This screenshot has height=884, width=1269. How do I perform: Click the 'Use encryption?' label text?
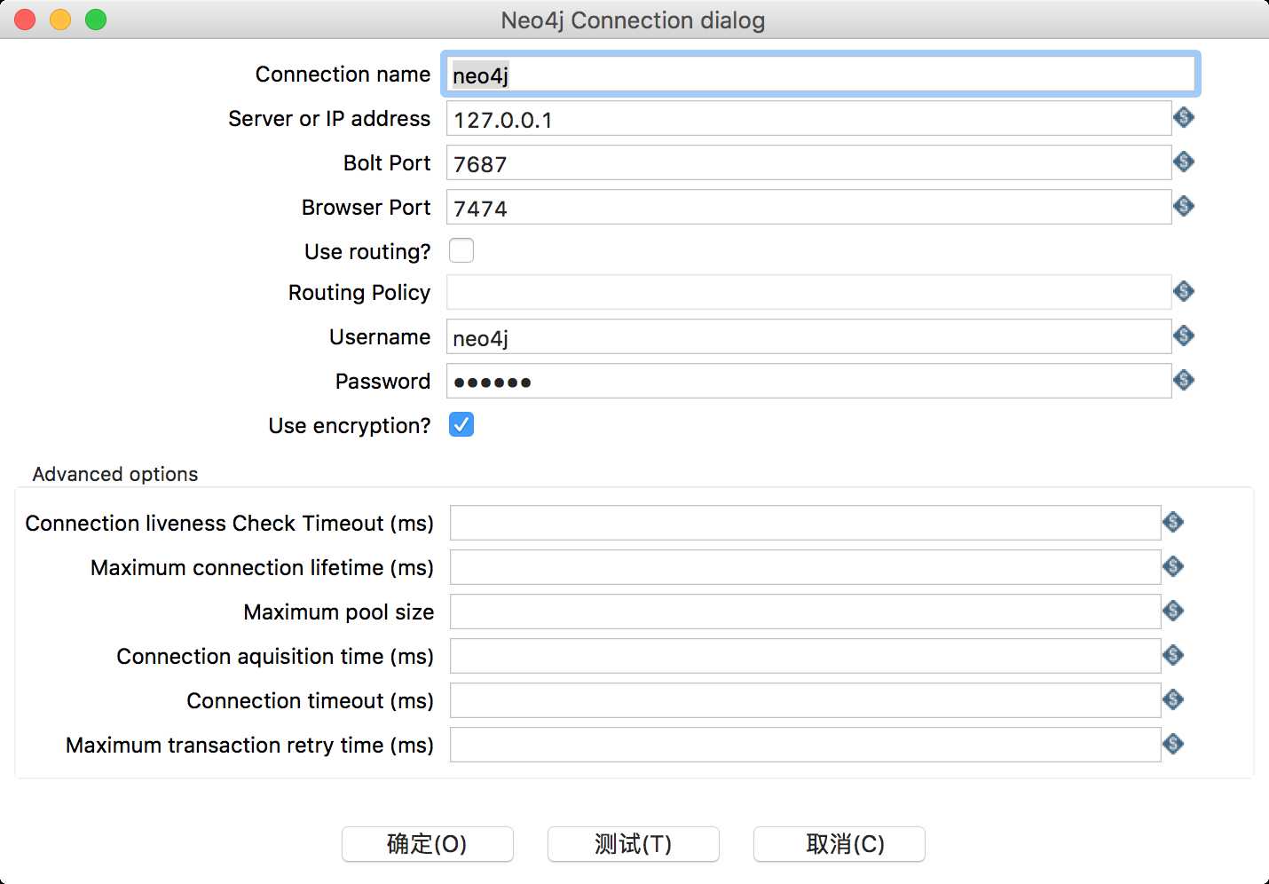(x=350, y=426)
